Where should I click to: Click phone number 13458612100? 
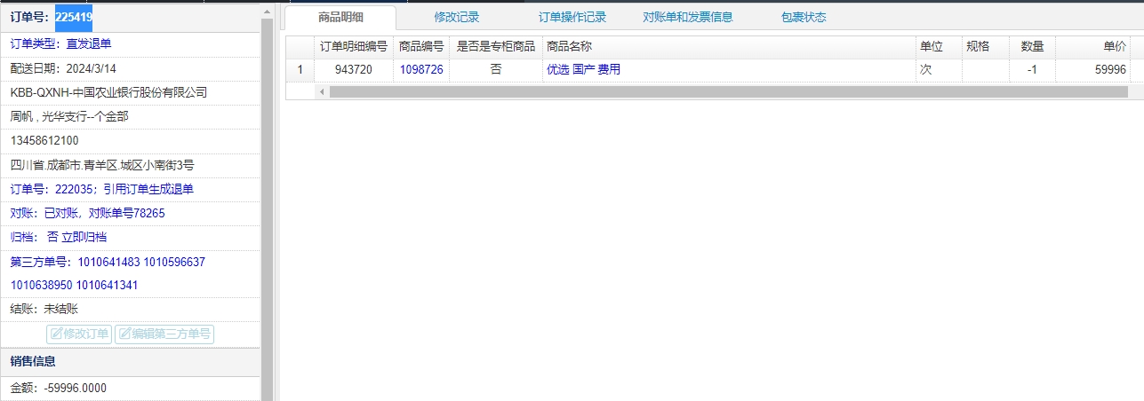point(44,140)
